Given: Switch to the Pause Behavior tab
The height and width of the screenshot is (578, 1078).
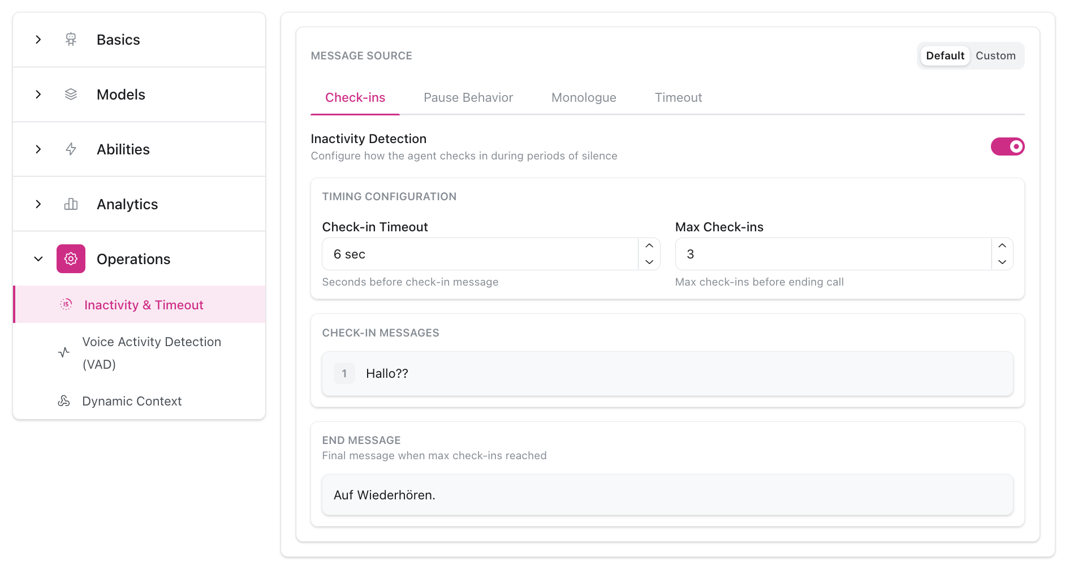Looking at the screenshot, I should pos(468,97).
